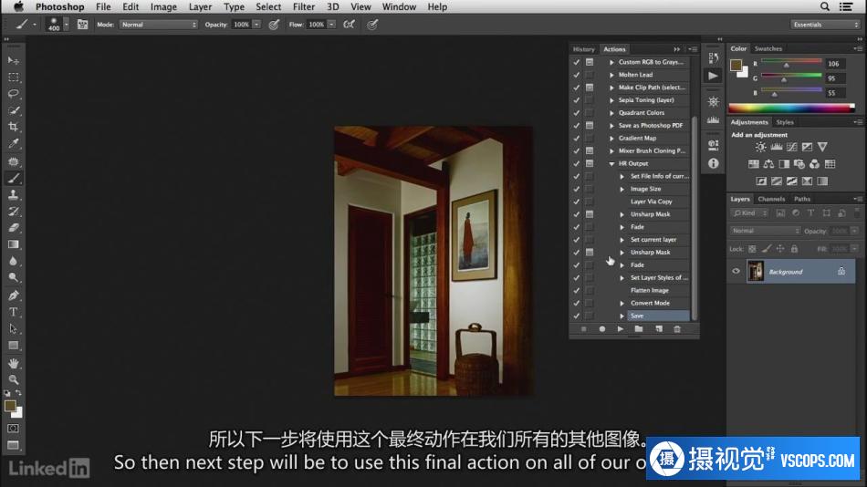867x487 pixels.
Task: Click Begin Recording in Actions panel
Action: [x=602, y=329]
